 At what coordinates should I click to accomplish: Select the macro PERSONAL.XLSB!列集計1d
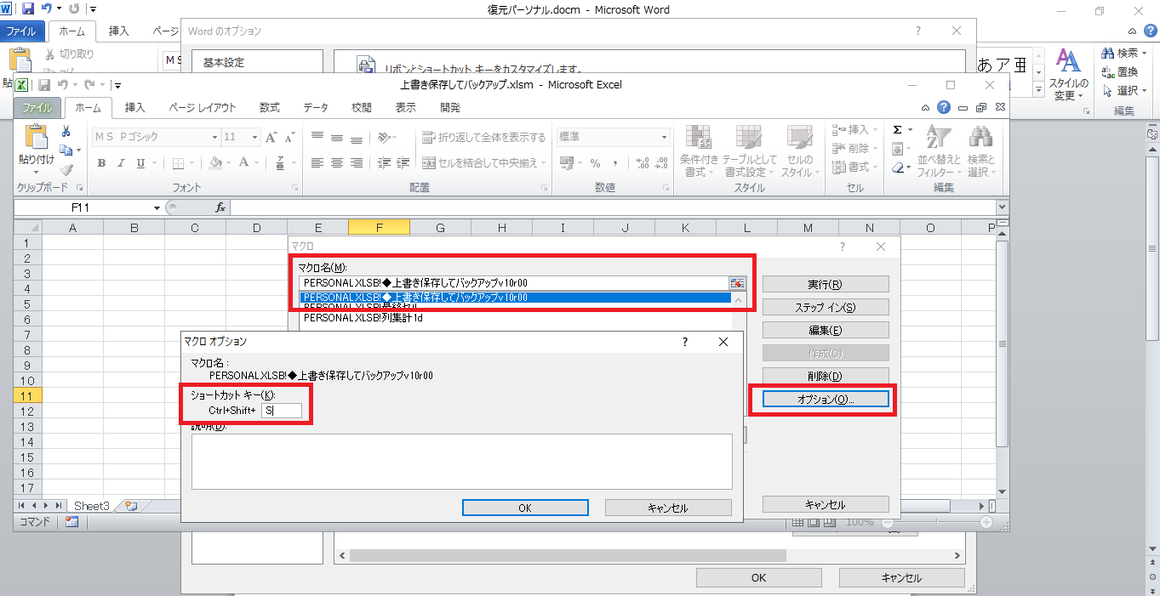pos(363,318)
